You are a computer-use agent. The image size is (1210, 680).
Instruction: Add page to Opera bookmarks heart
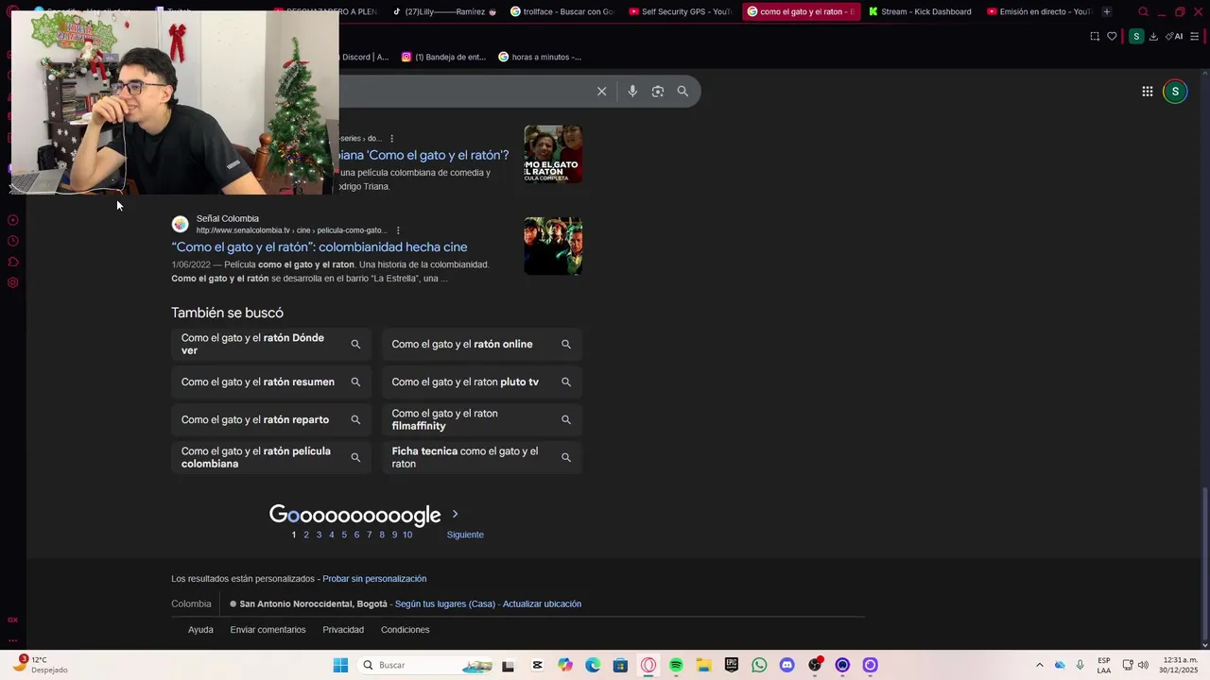pos(1112,37)
